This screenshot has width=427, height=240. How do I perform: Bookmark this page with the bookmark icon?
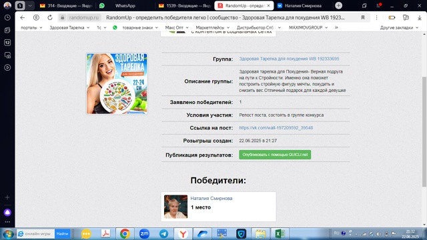pos(363,18)
